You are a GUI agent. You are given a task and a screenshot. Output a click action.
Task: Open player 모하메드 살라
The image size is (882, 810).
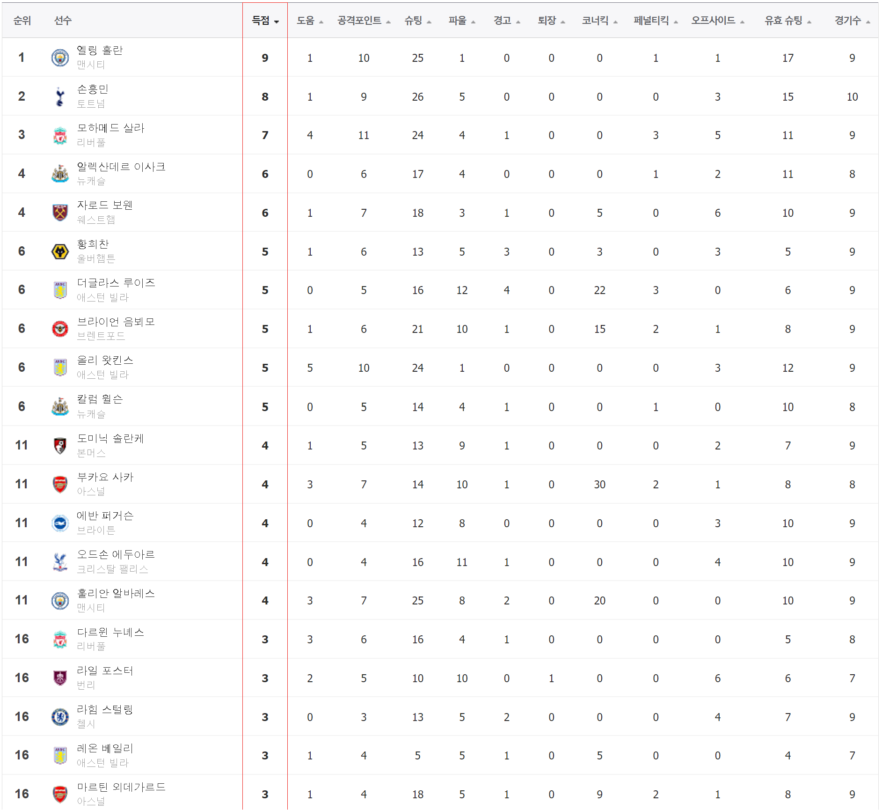pyautogui.click(x=111, y=128)
